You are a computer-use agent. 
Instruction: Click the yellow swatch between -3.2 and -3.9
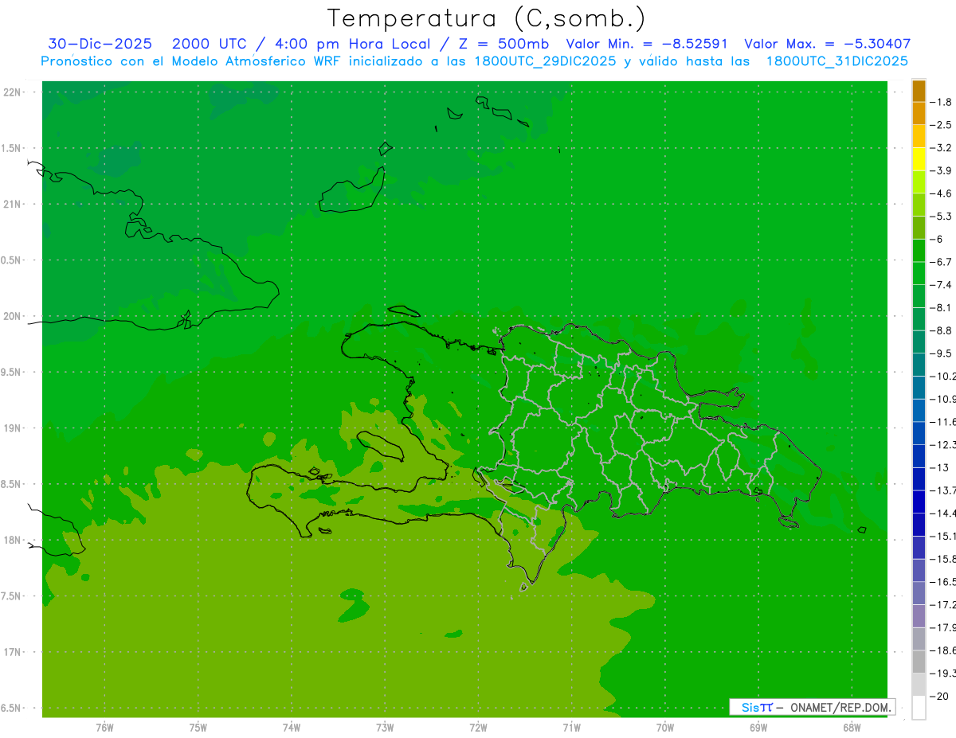click(919, 159)
